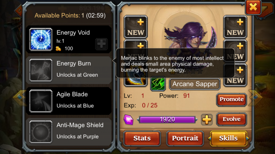Add soul stones with the yellow plus
The image size is (275, 154).
coord(207,120)
